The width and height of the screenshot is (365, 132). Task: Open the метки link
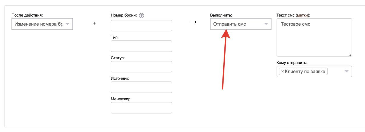pos(303,15)
